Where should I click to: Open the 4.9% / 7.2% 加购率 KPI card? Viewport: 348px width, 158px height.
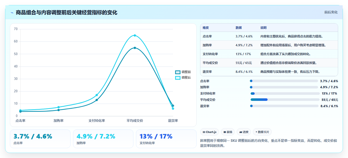103,139
